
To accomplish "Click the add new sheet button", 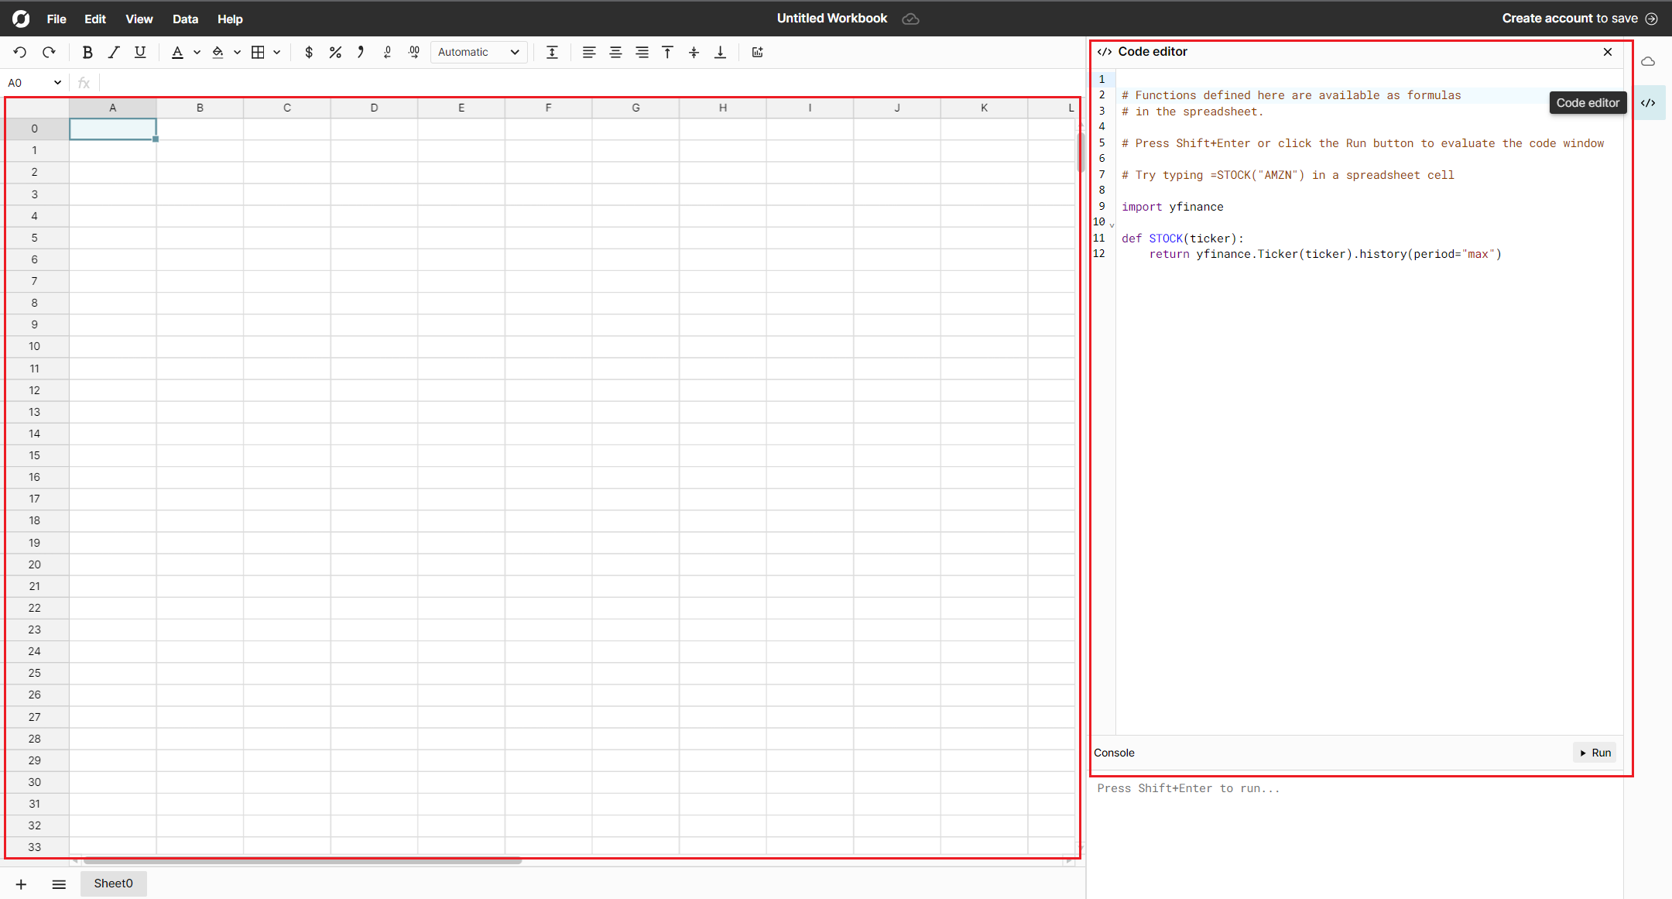I will [x=22, y=884].
